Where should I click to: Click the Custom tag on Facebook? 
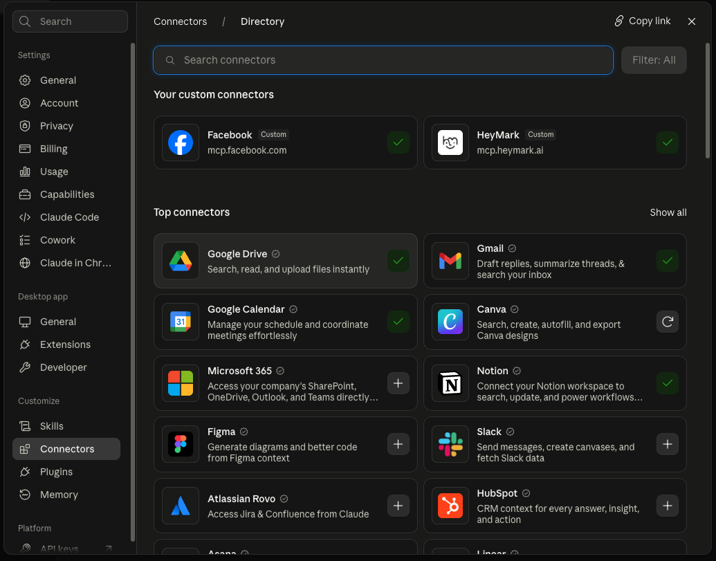click(x=273, y=135)
